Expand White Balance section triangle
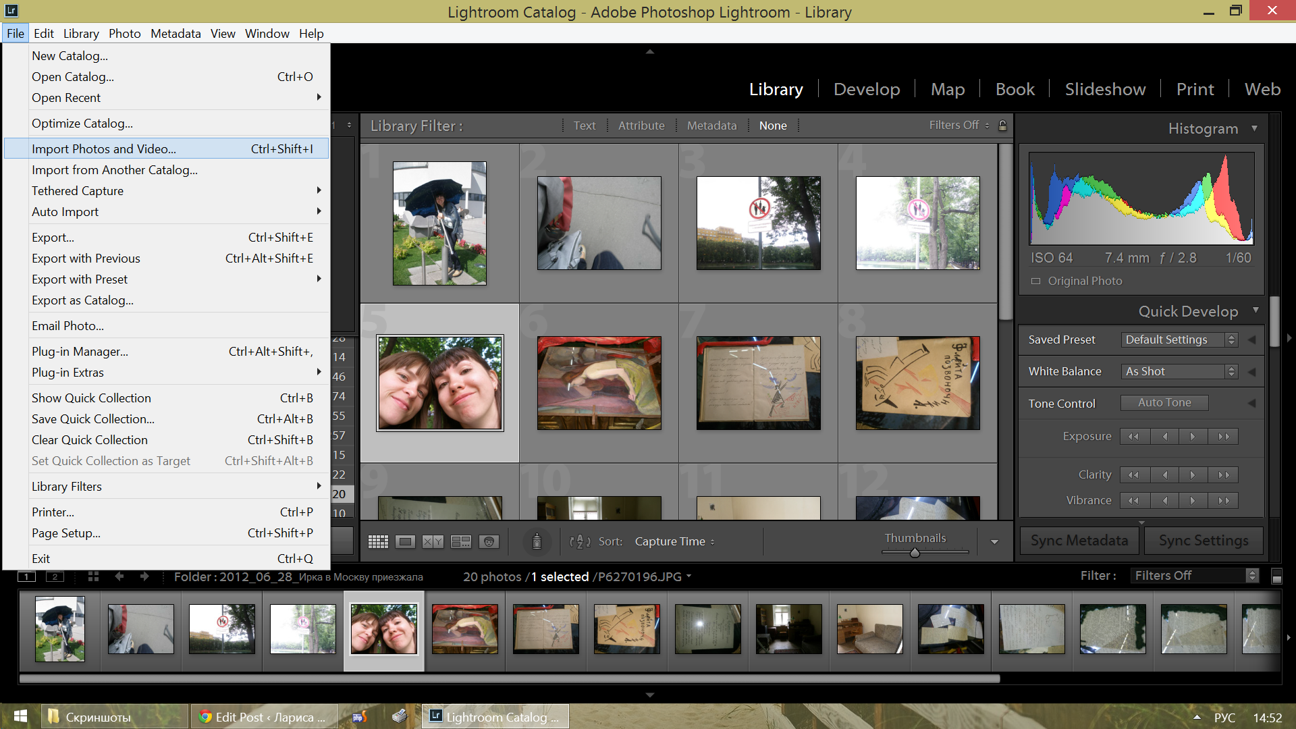Image resolution: width=1296 pixels, height=729 pixels. pyautogui.click(x=1252, y=372)
